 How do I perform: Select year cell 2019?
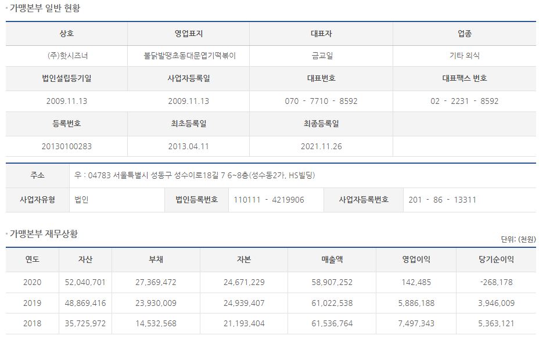point(33,303)
